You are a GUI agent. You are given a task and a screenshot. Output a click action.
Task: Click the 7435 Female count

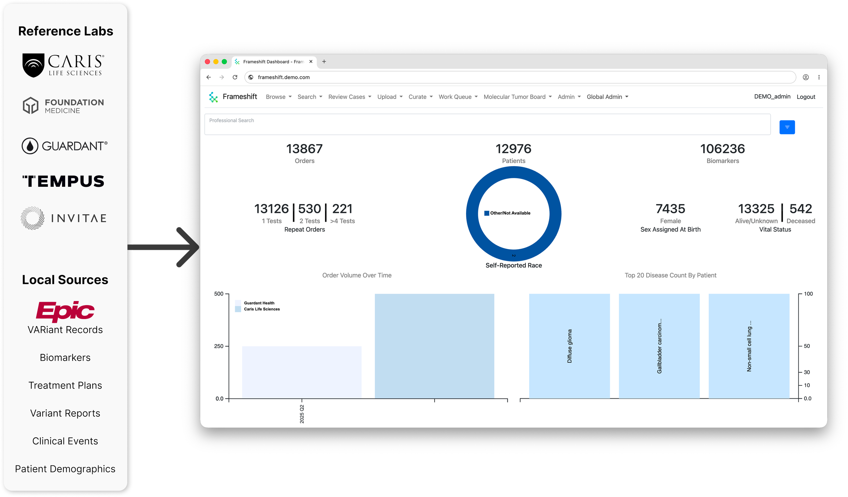point(670,209)
